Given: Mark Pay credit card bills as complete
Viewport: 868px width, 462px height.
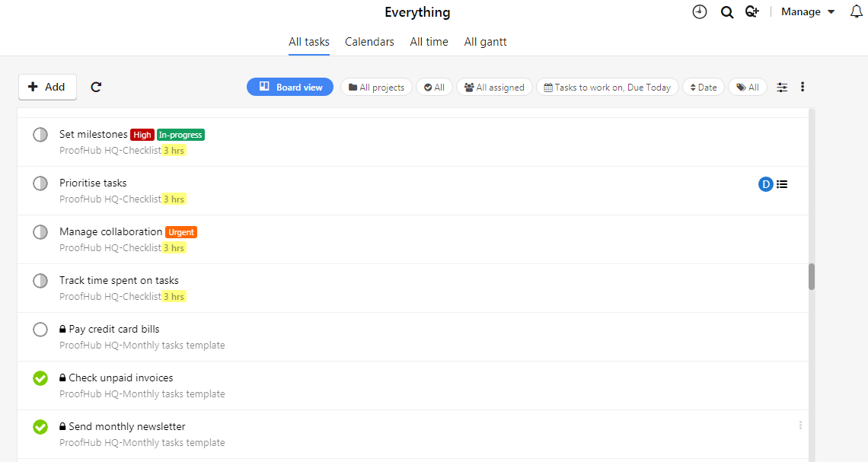Looking at the screenshot, I should point(40,329).
